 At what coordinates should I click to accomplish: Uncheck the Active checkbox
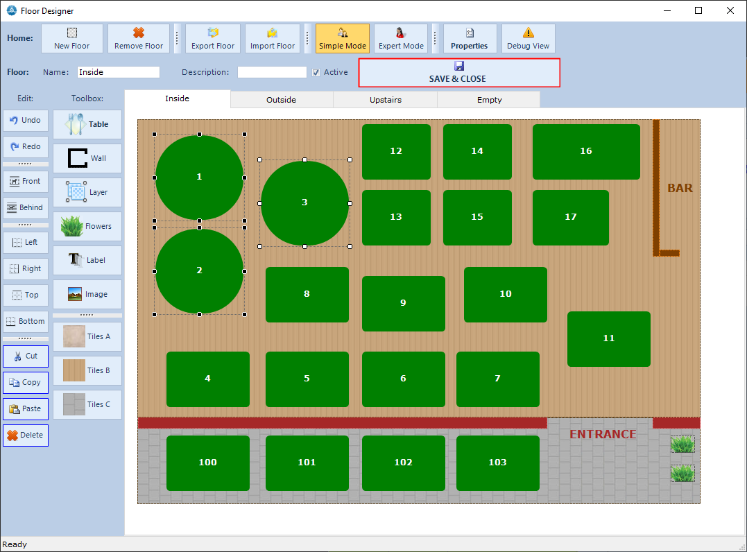[x=316, y=72]
